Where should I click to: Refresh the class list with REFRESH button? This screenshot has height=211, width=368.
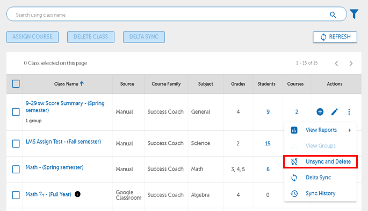click(335, 37)
